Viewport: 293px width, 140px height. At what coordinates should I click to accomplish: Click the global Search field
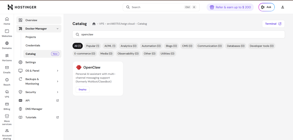tap(161, 7)
